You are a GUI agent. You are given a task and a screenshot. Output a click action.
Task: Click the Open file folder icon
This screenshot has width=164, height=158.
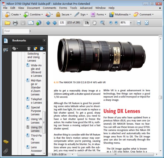point(7,23)
